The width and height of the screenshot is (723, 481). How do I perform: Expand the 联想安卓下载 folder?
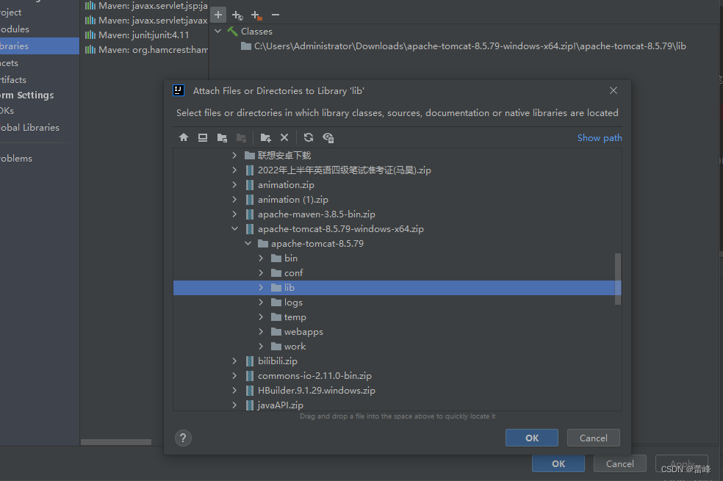coord(234,155)
